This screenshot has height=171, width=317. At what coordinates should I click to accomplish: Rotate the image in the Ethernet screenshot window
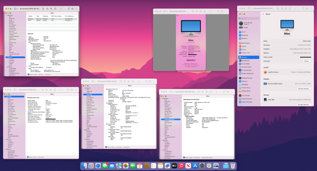coord(68,9)
